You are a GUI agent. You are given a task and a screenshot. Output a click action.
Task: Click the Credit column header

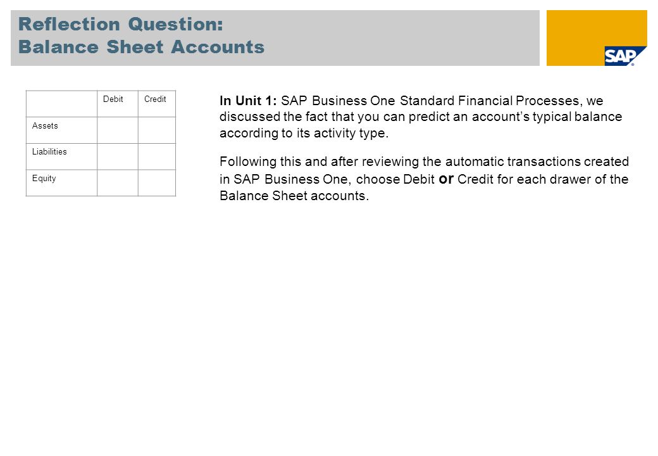pos(155,99)
